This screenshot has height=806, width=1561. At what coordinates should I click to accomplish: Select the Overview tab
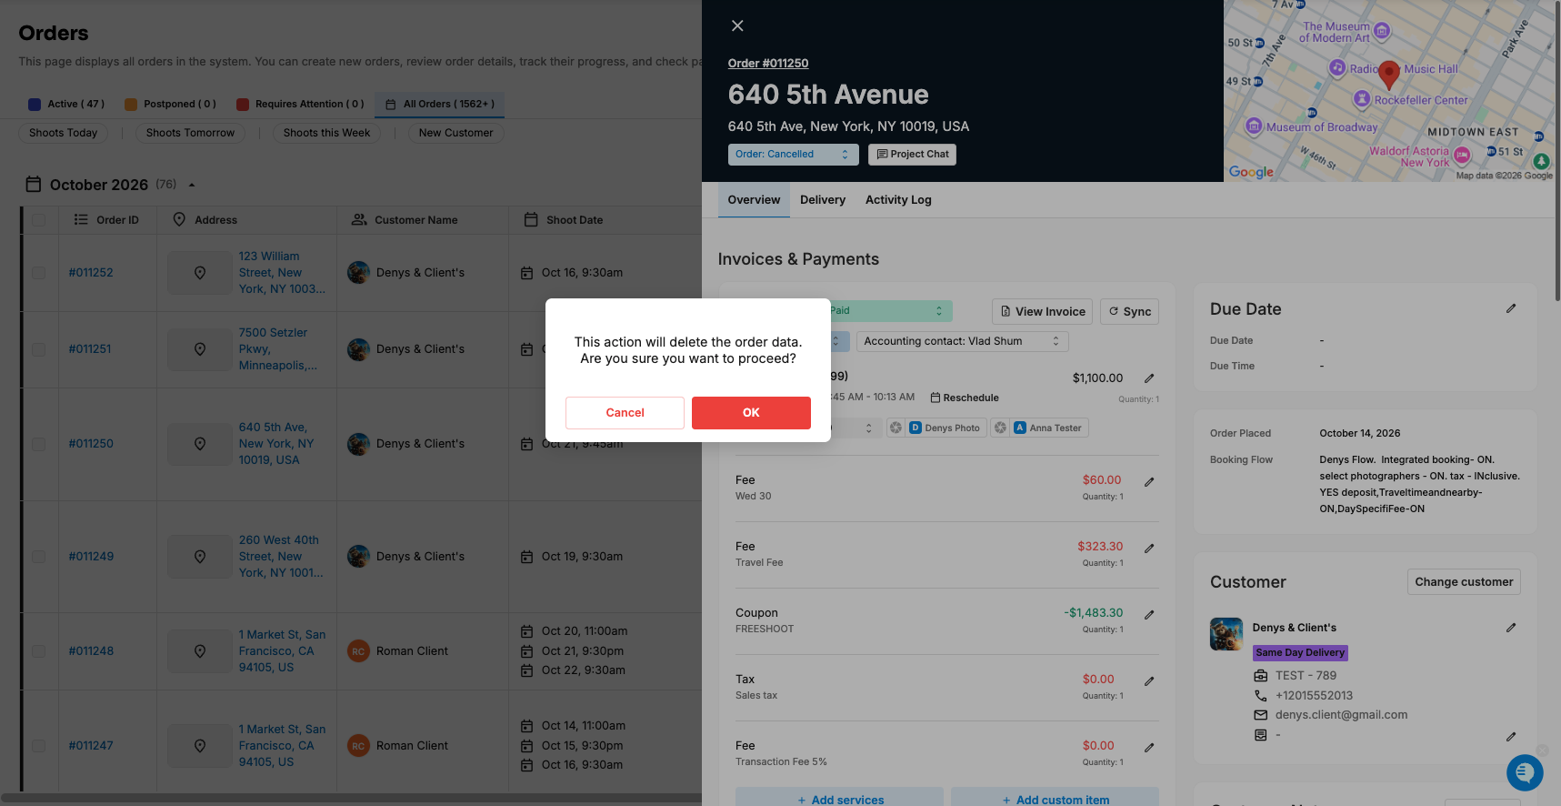point(754,200)
